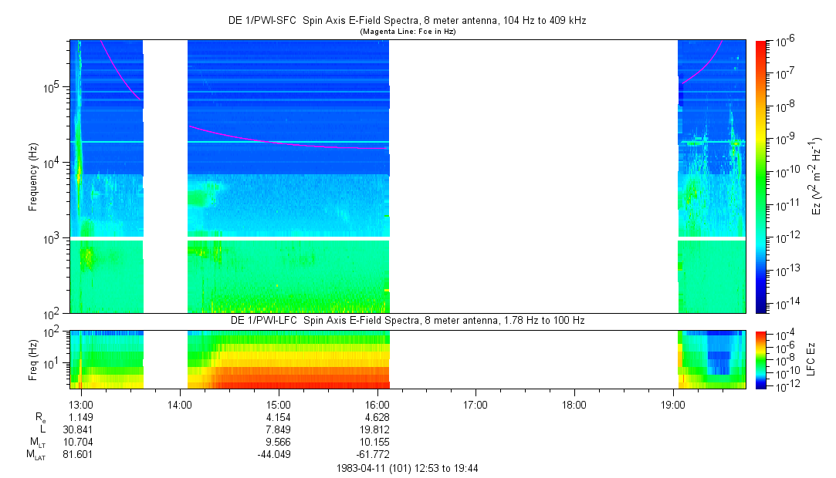This screenshot has height=478, width=836.
Task: Click the 15:00 time axis tick label
Action: pyautogui.click(x=278, y=404)
